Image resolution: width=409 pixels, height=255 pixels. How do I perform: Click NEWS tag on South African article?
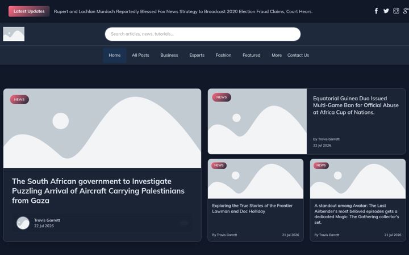click(x=19, y=99)
